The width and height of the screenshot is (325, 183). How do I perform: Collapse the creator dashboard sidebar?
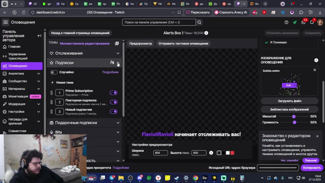pos(39,36)
